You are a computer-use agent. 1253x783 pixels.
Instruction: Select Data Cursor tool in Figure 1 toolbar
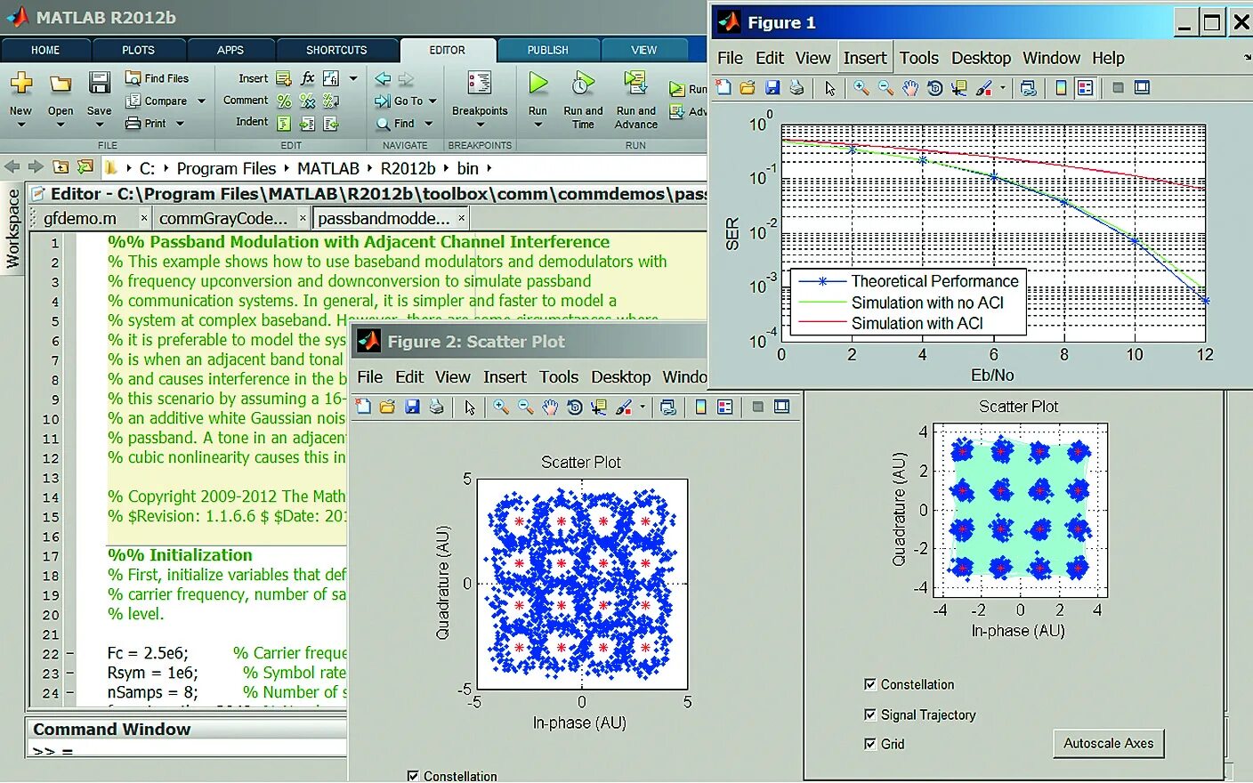click(958, 87)
